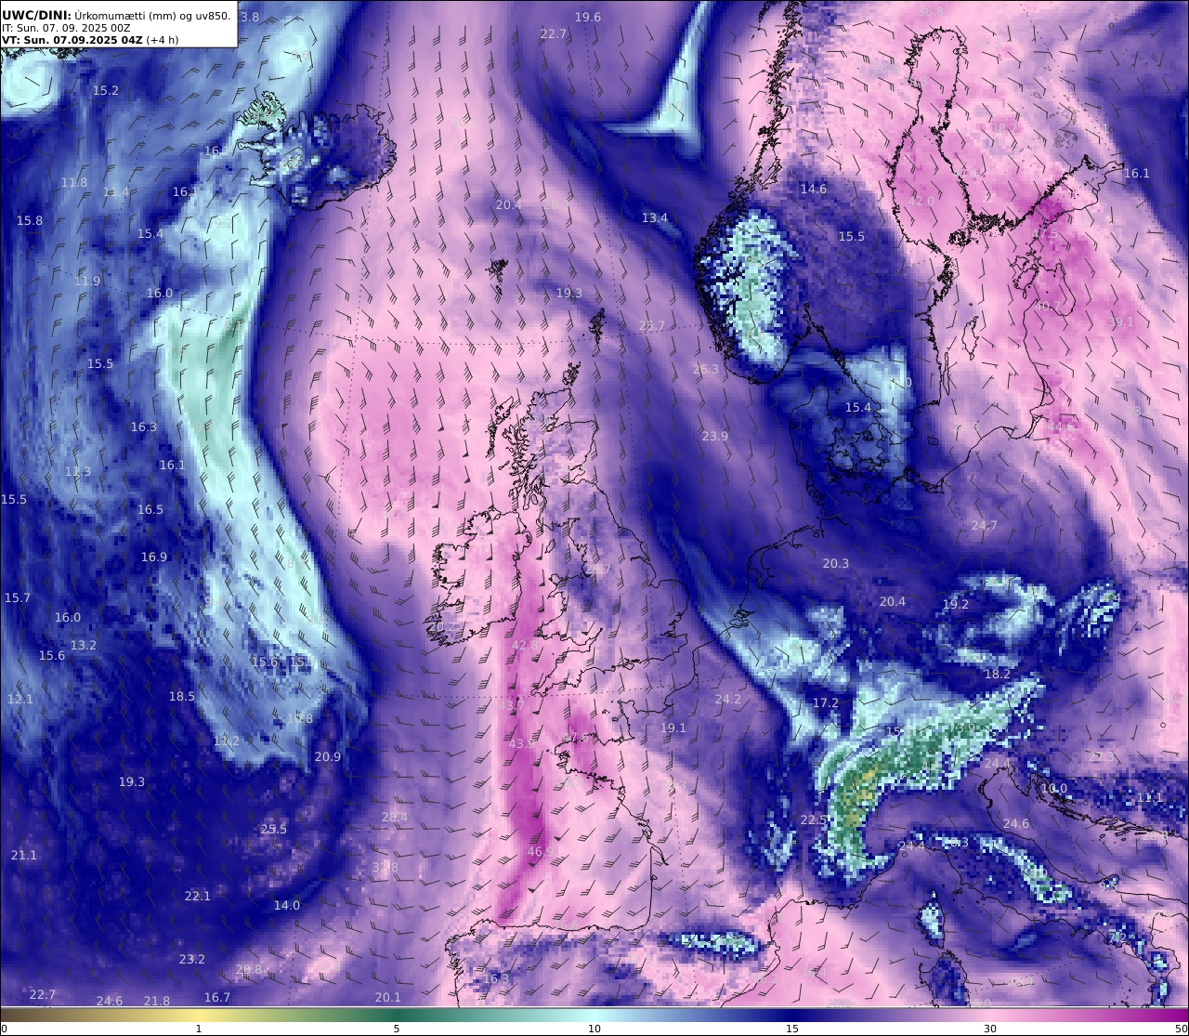Click the yellow colorbar segment near 1
Screen dimensions: 1189x1036
coord(199,1015)
